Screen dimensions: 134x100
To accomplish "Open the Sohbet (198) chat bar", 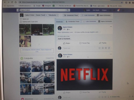I will (115, 97).
